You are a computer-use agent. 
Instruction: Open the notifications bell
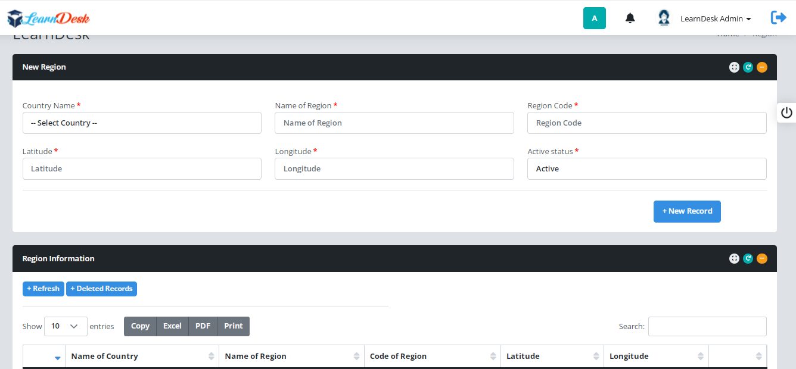coord(630,18)
